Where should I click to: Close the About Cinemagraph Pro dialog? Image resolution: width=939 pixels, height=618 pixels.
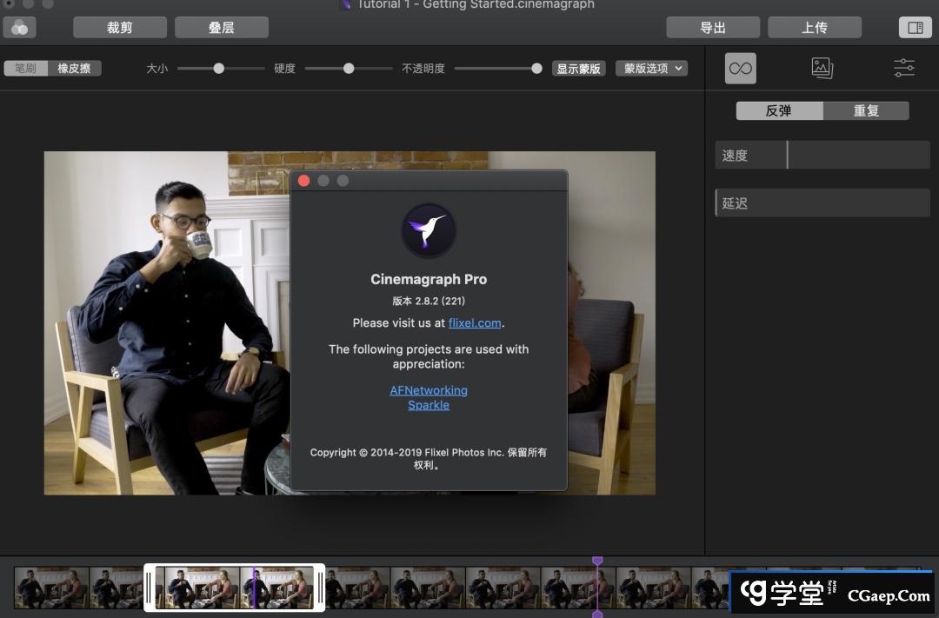pos(303,181)
